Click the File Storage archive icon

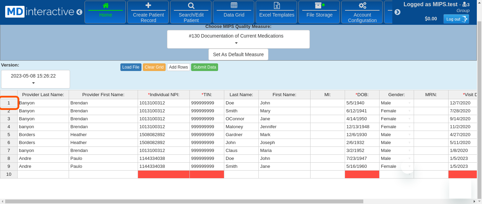pos(319,6)
